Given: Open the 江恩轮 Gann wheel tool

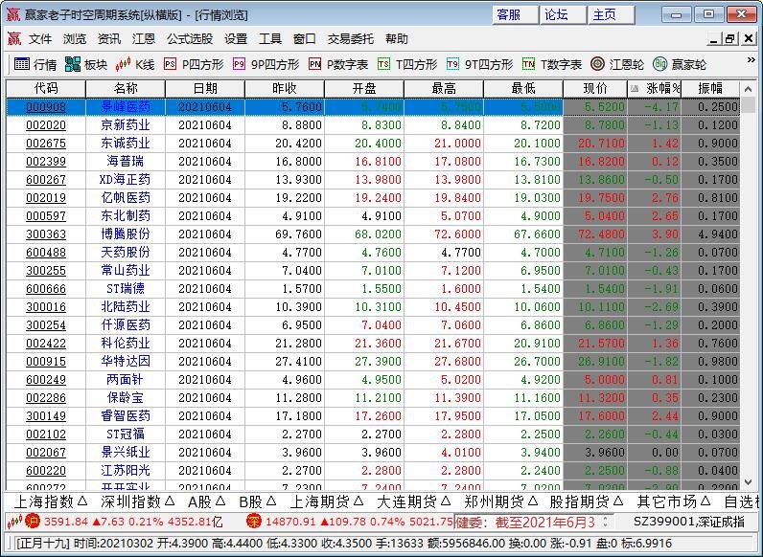Looking at the screenshot, I should [617, 64].
